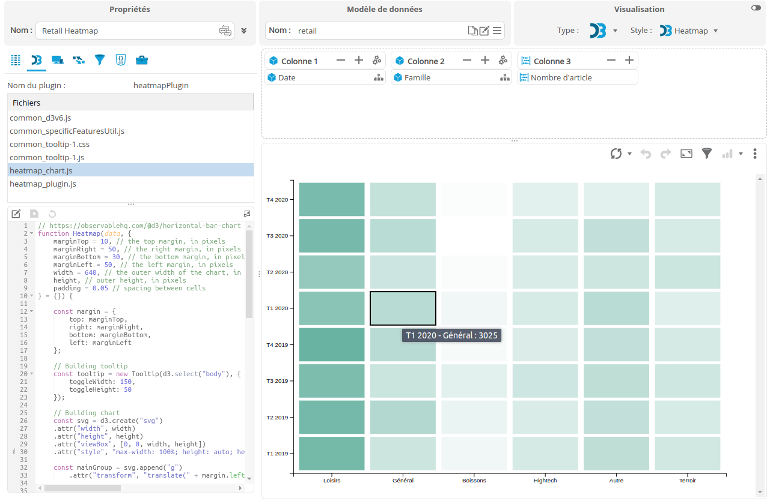Open the three-dot chart options menu
This screenshot has height=504, width=767.
(x=755, y=154)
